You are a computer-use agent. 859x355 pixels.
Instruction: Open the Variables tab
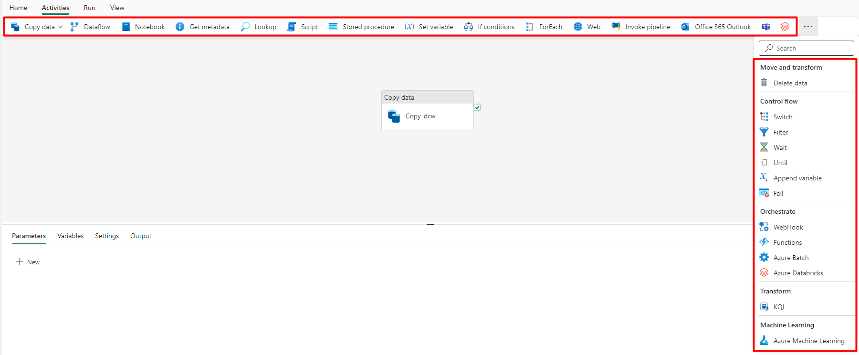tap(70, 236)
